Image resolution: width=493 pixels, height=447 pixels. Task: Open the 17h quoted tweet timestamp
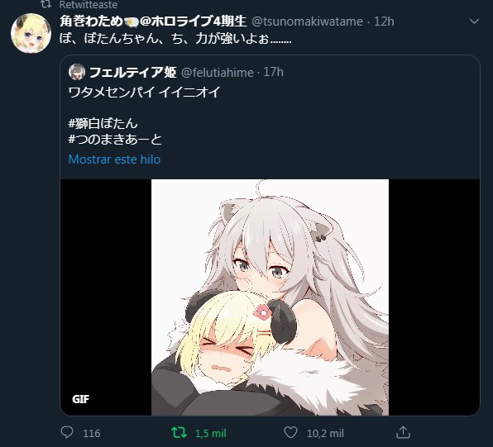click(273, 72)
